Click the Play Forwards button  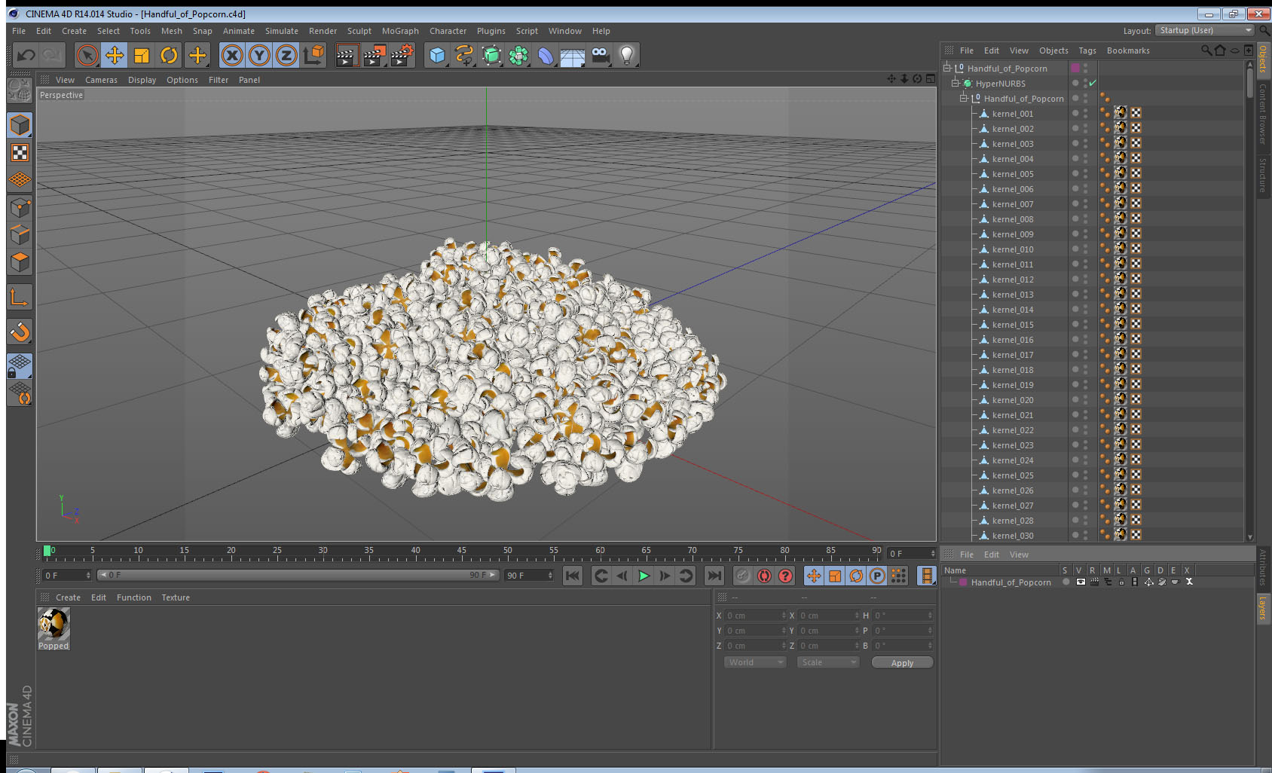point(644,576)
